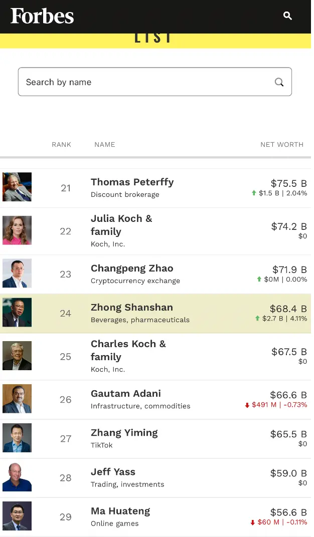Click Charles Koch's profile picture

click(17, 356)
